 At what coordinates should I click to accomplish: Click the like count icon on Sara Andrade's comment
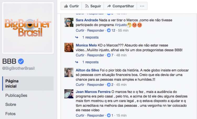pyautogui.click(x=109, y=30)
